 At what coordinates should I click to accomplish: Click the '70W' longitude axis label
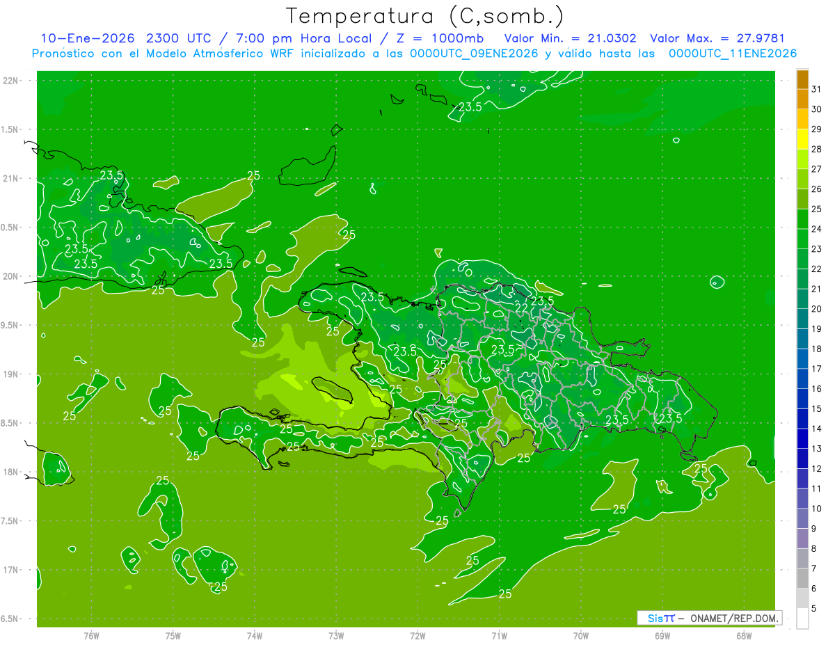tap(581, 636)
